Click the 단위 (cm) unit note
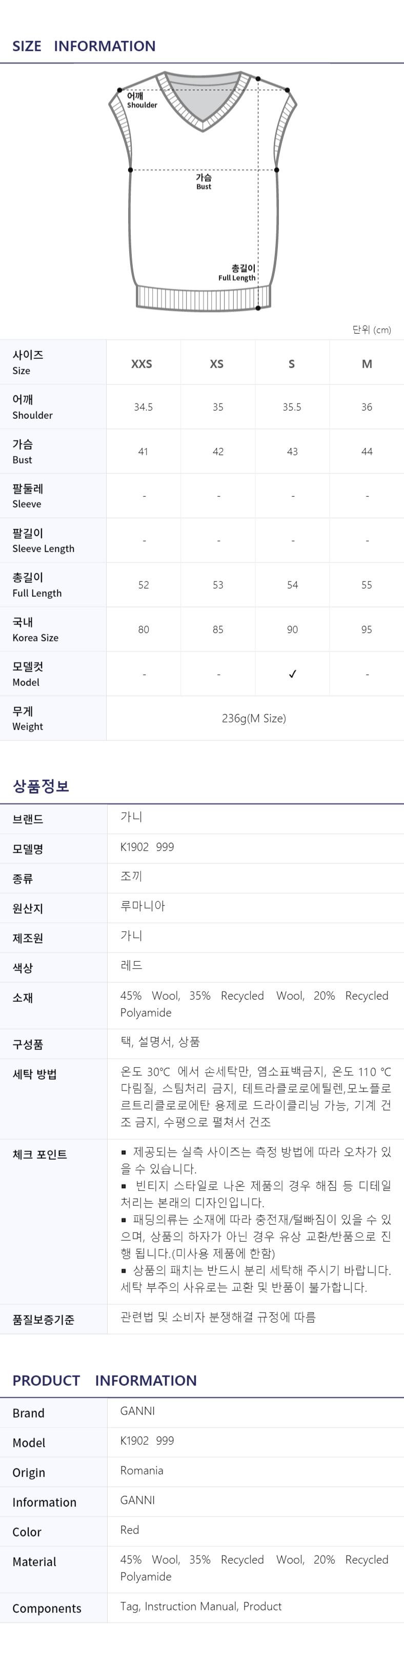This screenshot has height=1657, width=404. point(372,329)
